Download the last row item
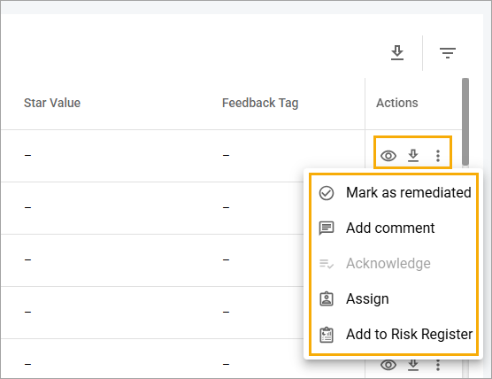 pyautogui.click(x=413, y=365)
